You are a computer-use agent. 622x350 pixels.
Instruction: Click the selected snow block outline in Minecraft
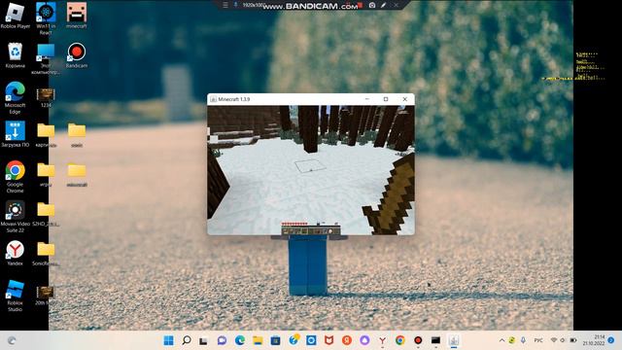[310, 165]
